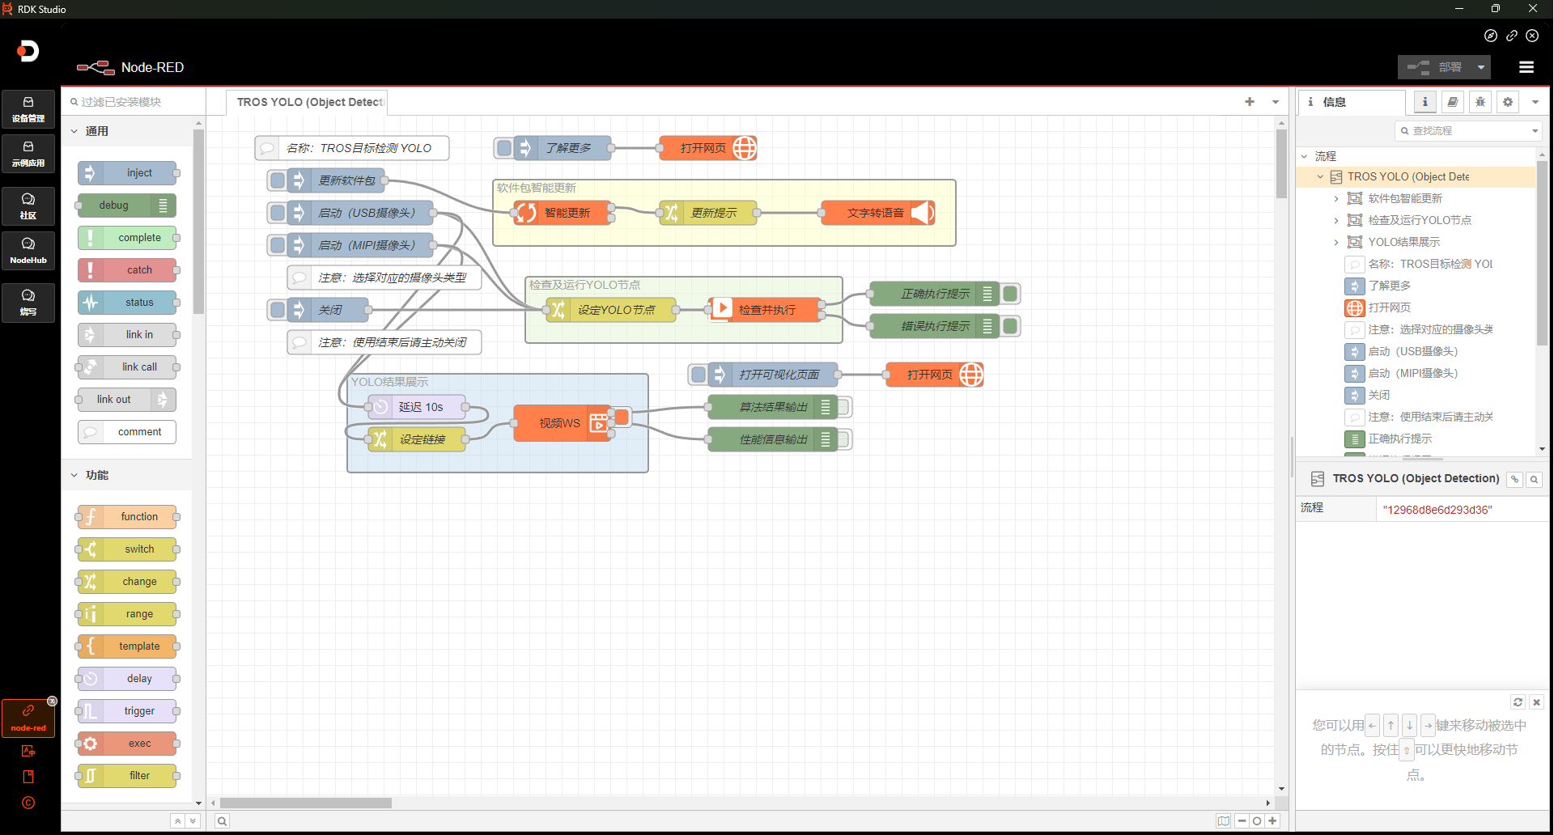Add a new flow tab with plus

point(1250,102)
